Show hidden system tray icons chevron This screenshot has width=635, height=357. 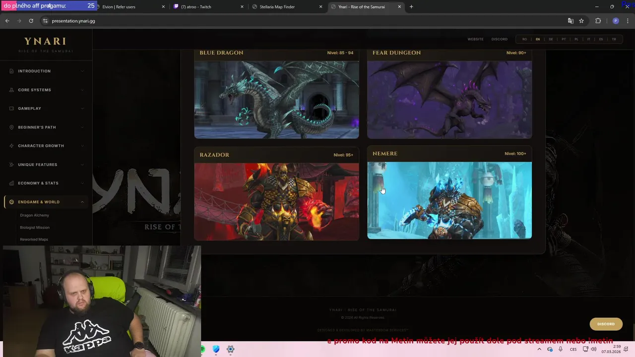(x=539, y=349)
